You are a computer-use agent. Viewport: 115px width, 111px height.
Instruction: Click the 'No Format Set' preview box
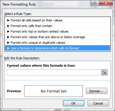pyautogui.click(x=54, y=91)
